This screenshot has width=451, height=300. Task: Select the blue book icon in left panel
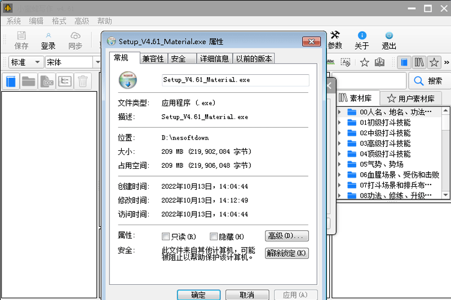tap(11, 81)
